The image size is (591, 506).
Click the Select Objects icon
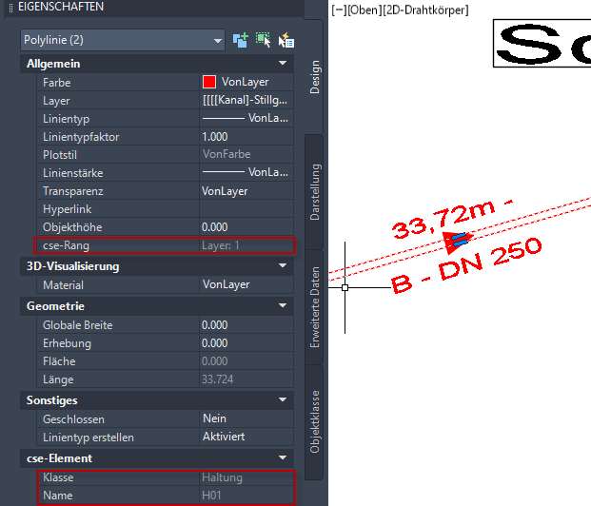tap(263, 40)
